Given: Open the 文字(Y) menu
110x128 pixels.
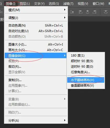Looking at the screenshot, I should (39, 4).
